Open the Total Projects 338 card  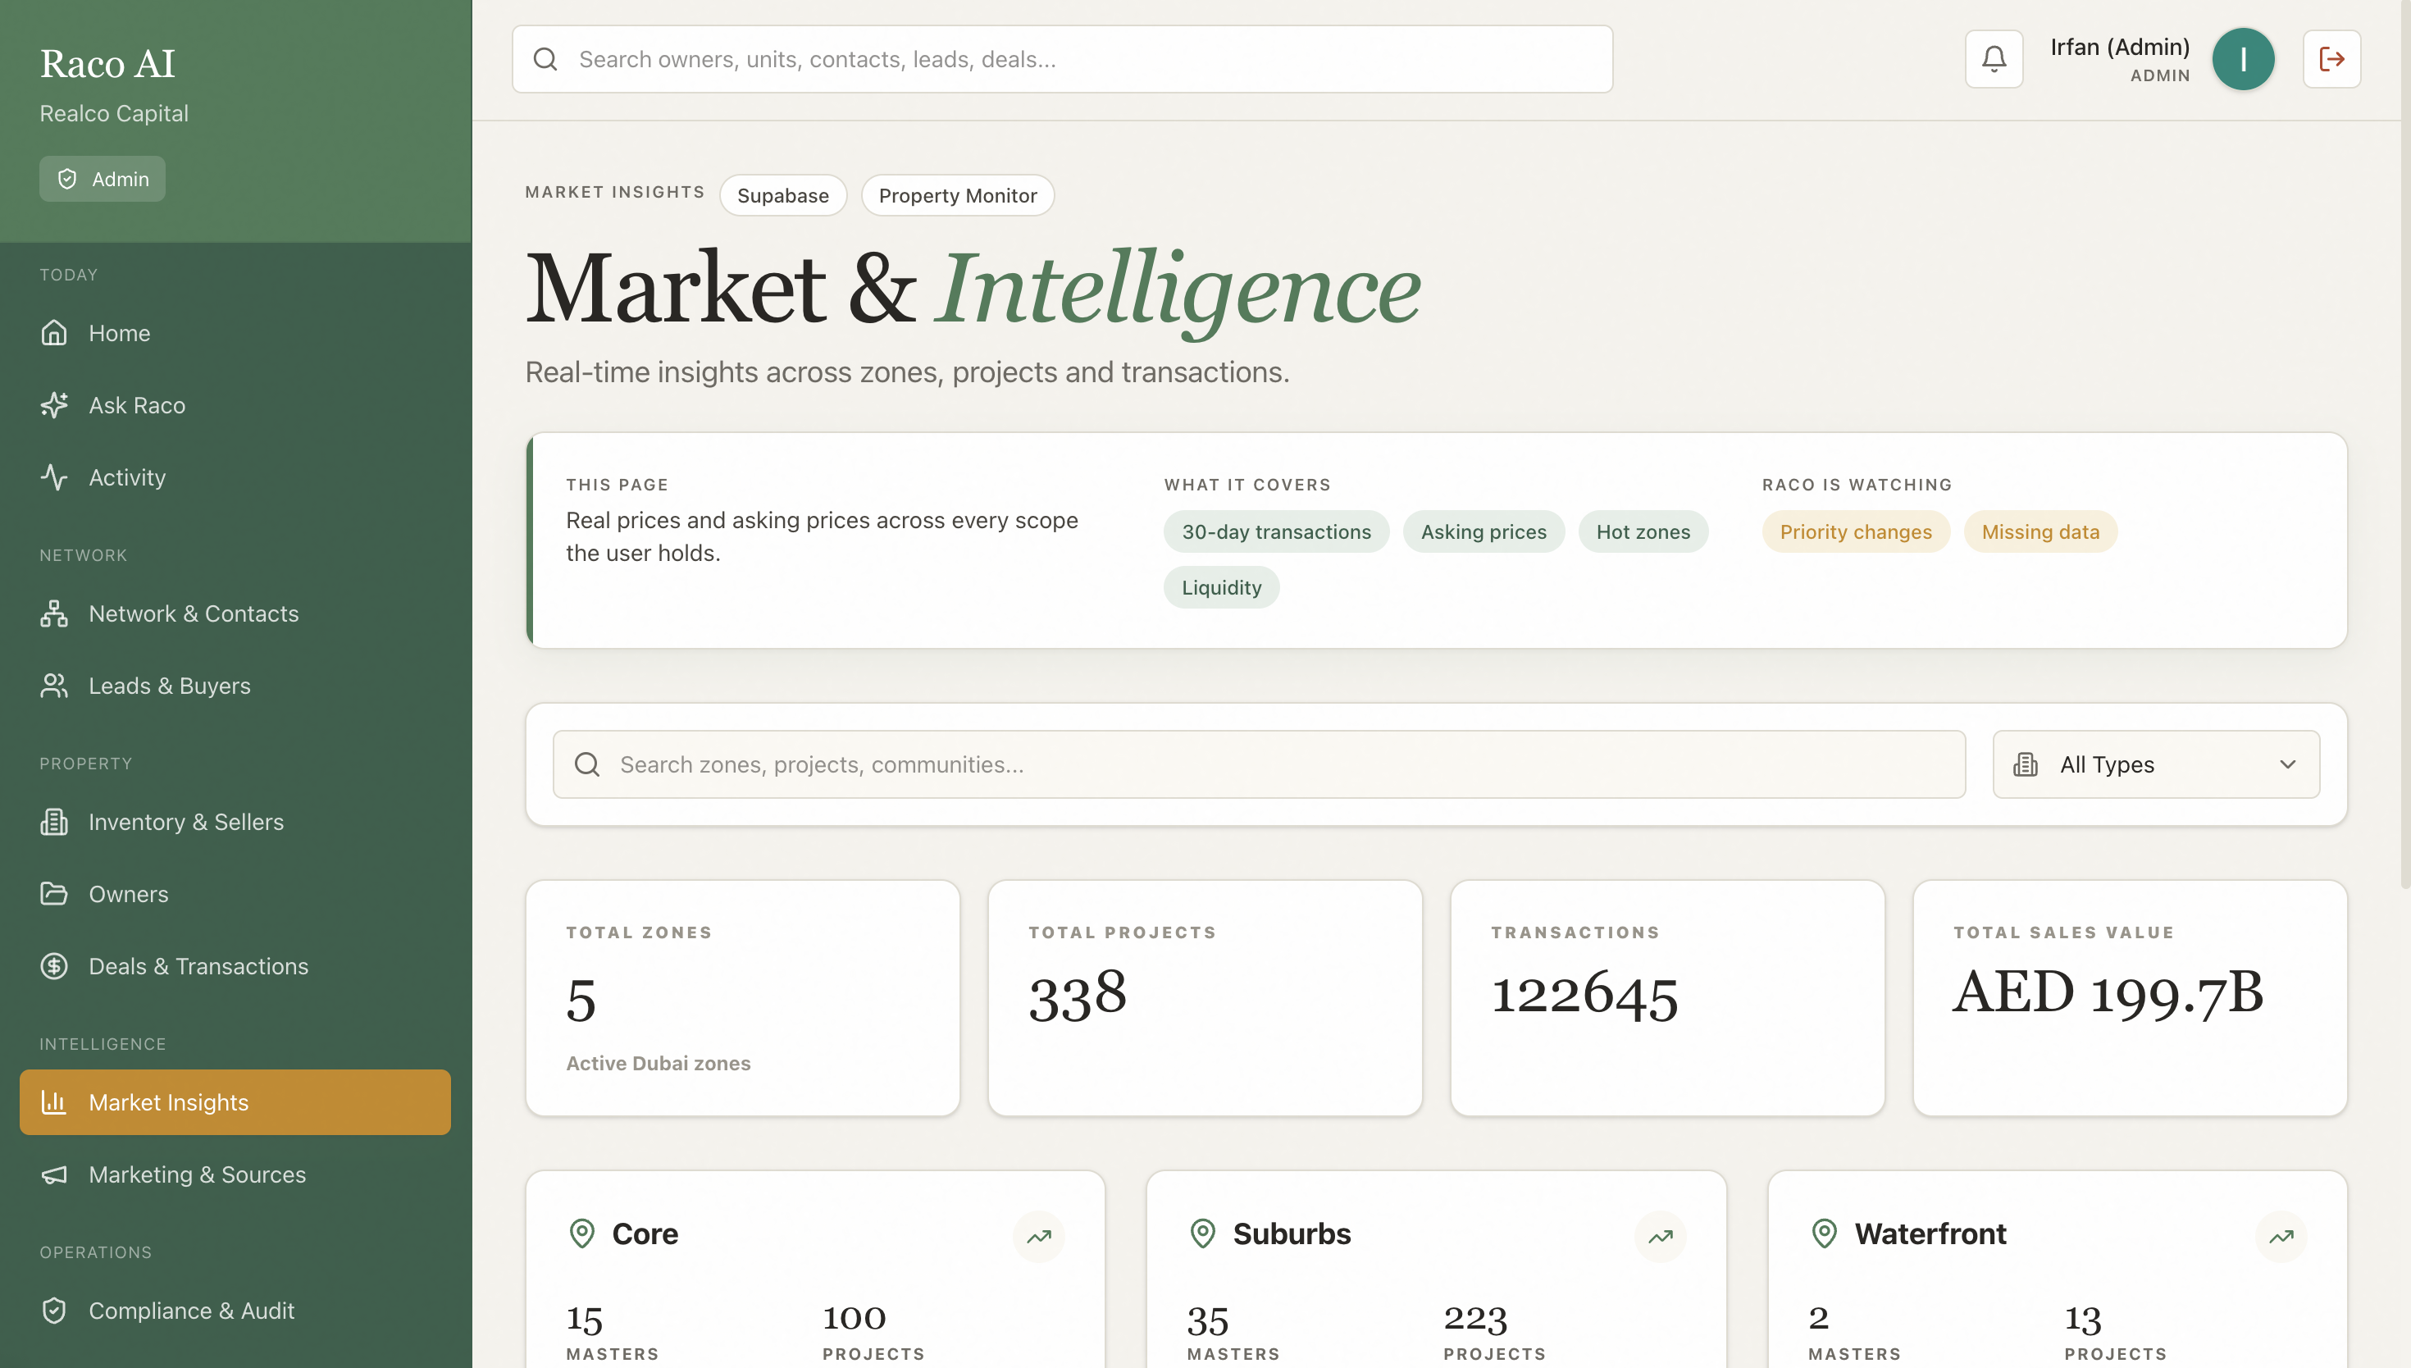click(1205, 998)
